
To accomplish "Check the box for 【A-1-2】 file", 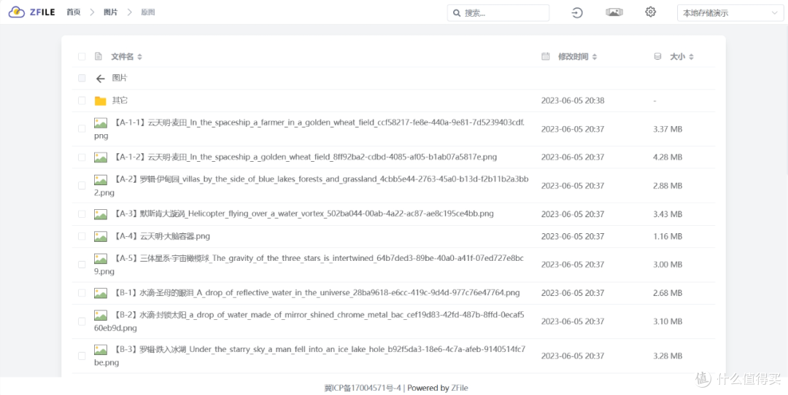I will 82,157.
